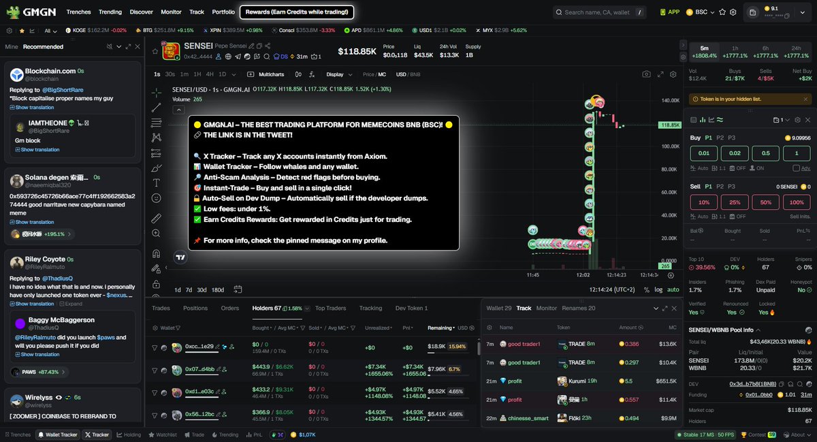The height and width of the screenshot is (442, 817).
Task: Select the brush drawing tool
Action: click(x=157, y=168)
